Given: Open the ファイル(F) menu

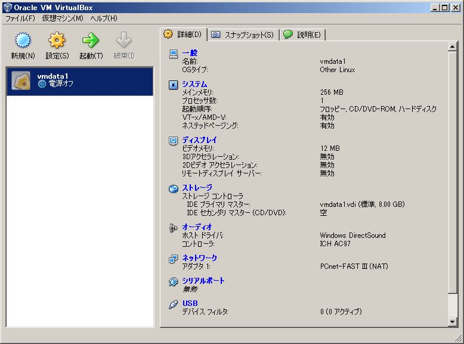Looking at the screenshot, I should (20, 18).
